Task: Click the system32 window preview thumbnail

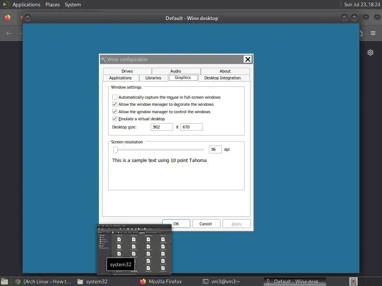Action: coord(134,250)
